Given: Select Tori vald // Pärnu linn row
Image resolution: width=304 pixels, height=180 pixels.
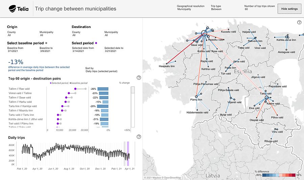Looking at the screenshot, I should (x=21, y=123).
